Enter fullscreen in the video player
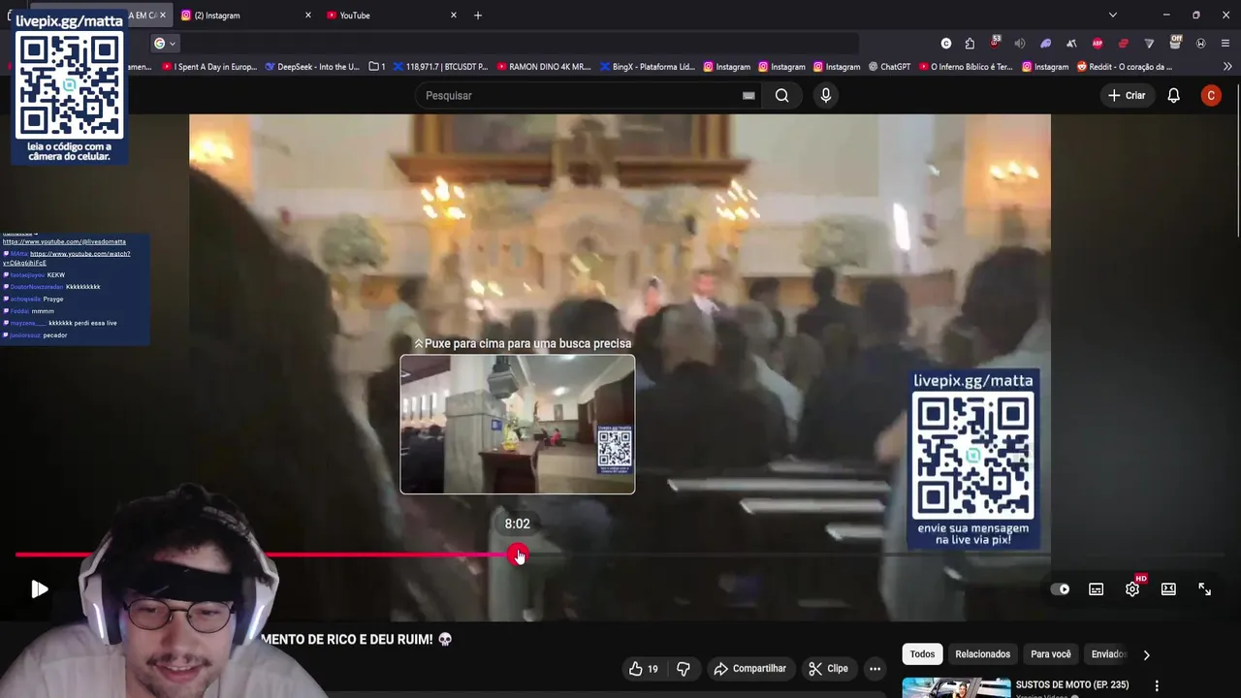1241x698 pixels. pos(1204,589)
